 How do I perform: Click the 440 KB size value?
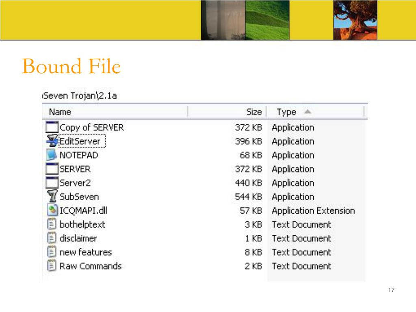click(248, 183)
